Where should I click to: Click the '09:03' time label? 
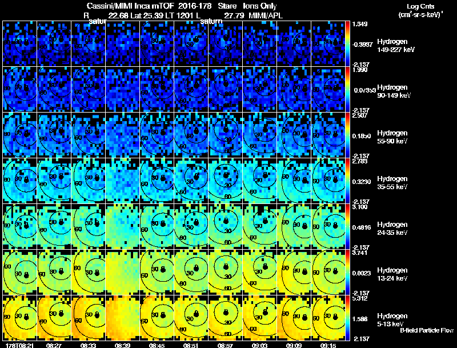(x=260, y=345)
